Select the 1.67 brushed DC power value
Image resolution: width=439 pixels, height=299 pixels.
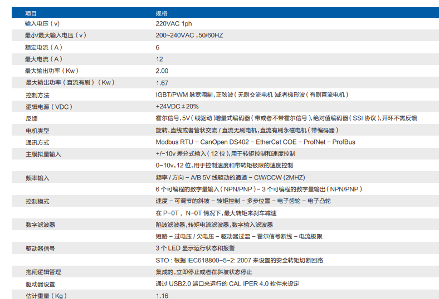click(162, 83)
